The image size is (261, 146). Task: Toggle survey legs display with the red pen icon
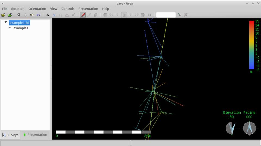pos(83,15)
